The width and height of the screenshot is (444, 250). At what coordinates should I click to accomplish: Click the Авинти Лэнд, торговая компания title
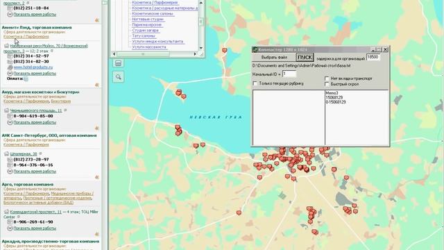(x=37, y=28)
